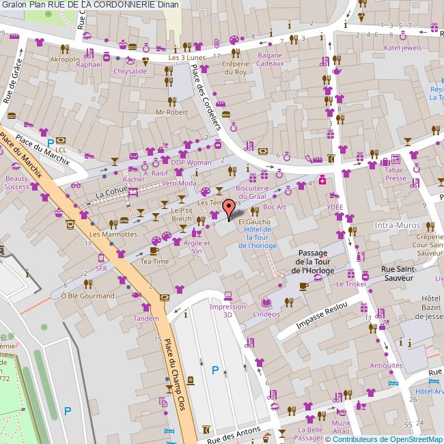
Task: Click the mobile phone icon above SFR
Action: click(x=101, y=258)
